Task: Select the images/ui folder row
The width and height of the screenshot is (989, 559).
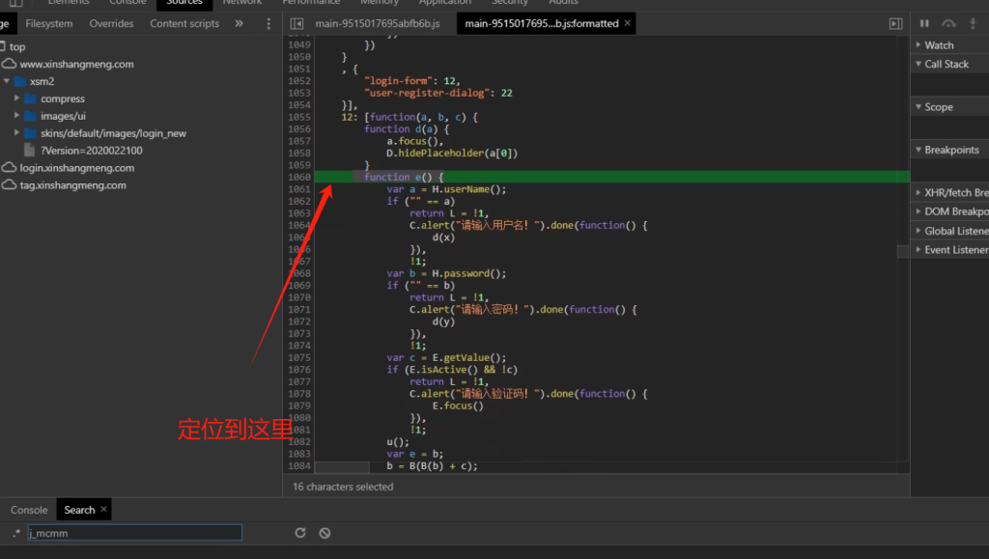Action: coord(63,116)
